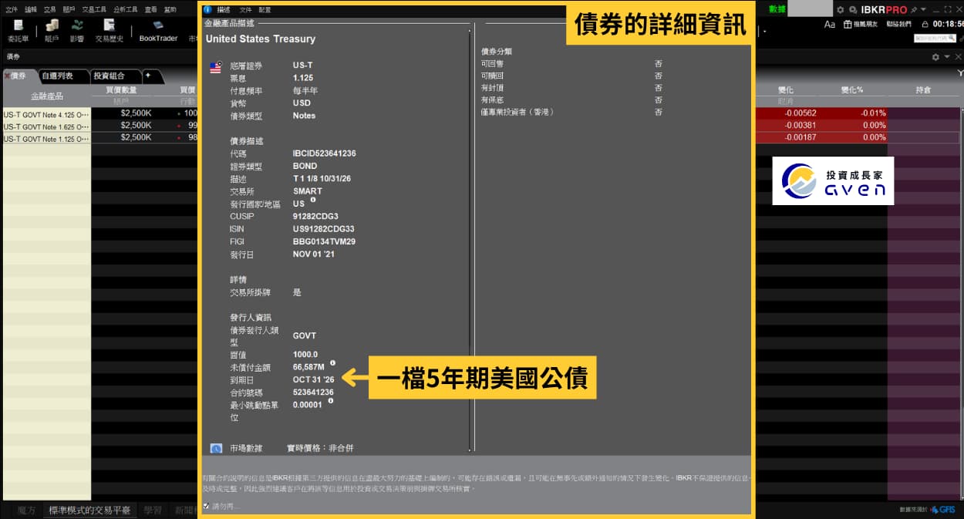
Task: Click the 聯絡我們 link
Action: pyautogui.click(x=900, y=25)
